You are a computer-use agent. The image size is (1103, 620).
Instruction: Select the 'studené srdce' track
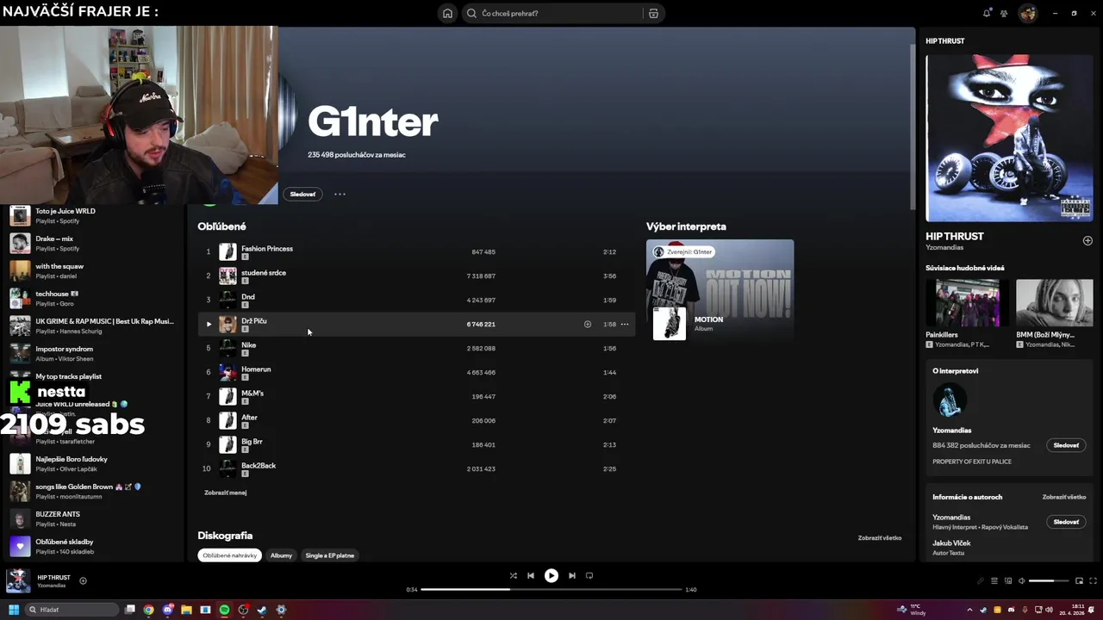[x=417, y=276]
